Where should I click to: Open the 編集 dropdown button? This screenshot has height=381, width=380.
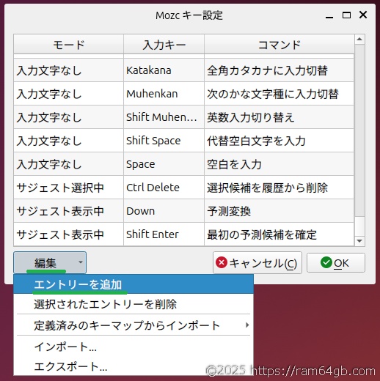[x=50, y=262]
